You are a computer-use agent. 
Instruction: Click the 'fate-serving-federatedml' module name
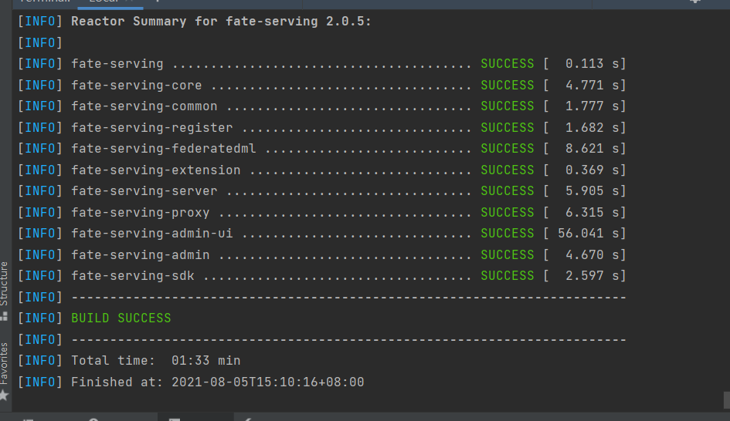pyautogui.click(x=164, y=149)
